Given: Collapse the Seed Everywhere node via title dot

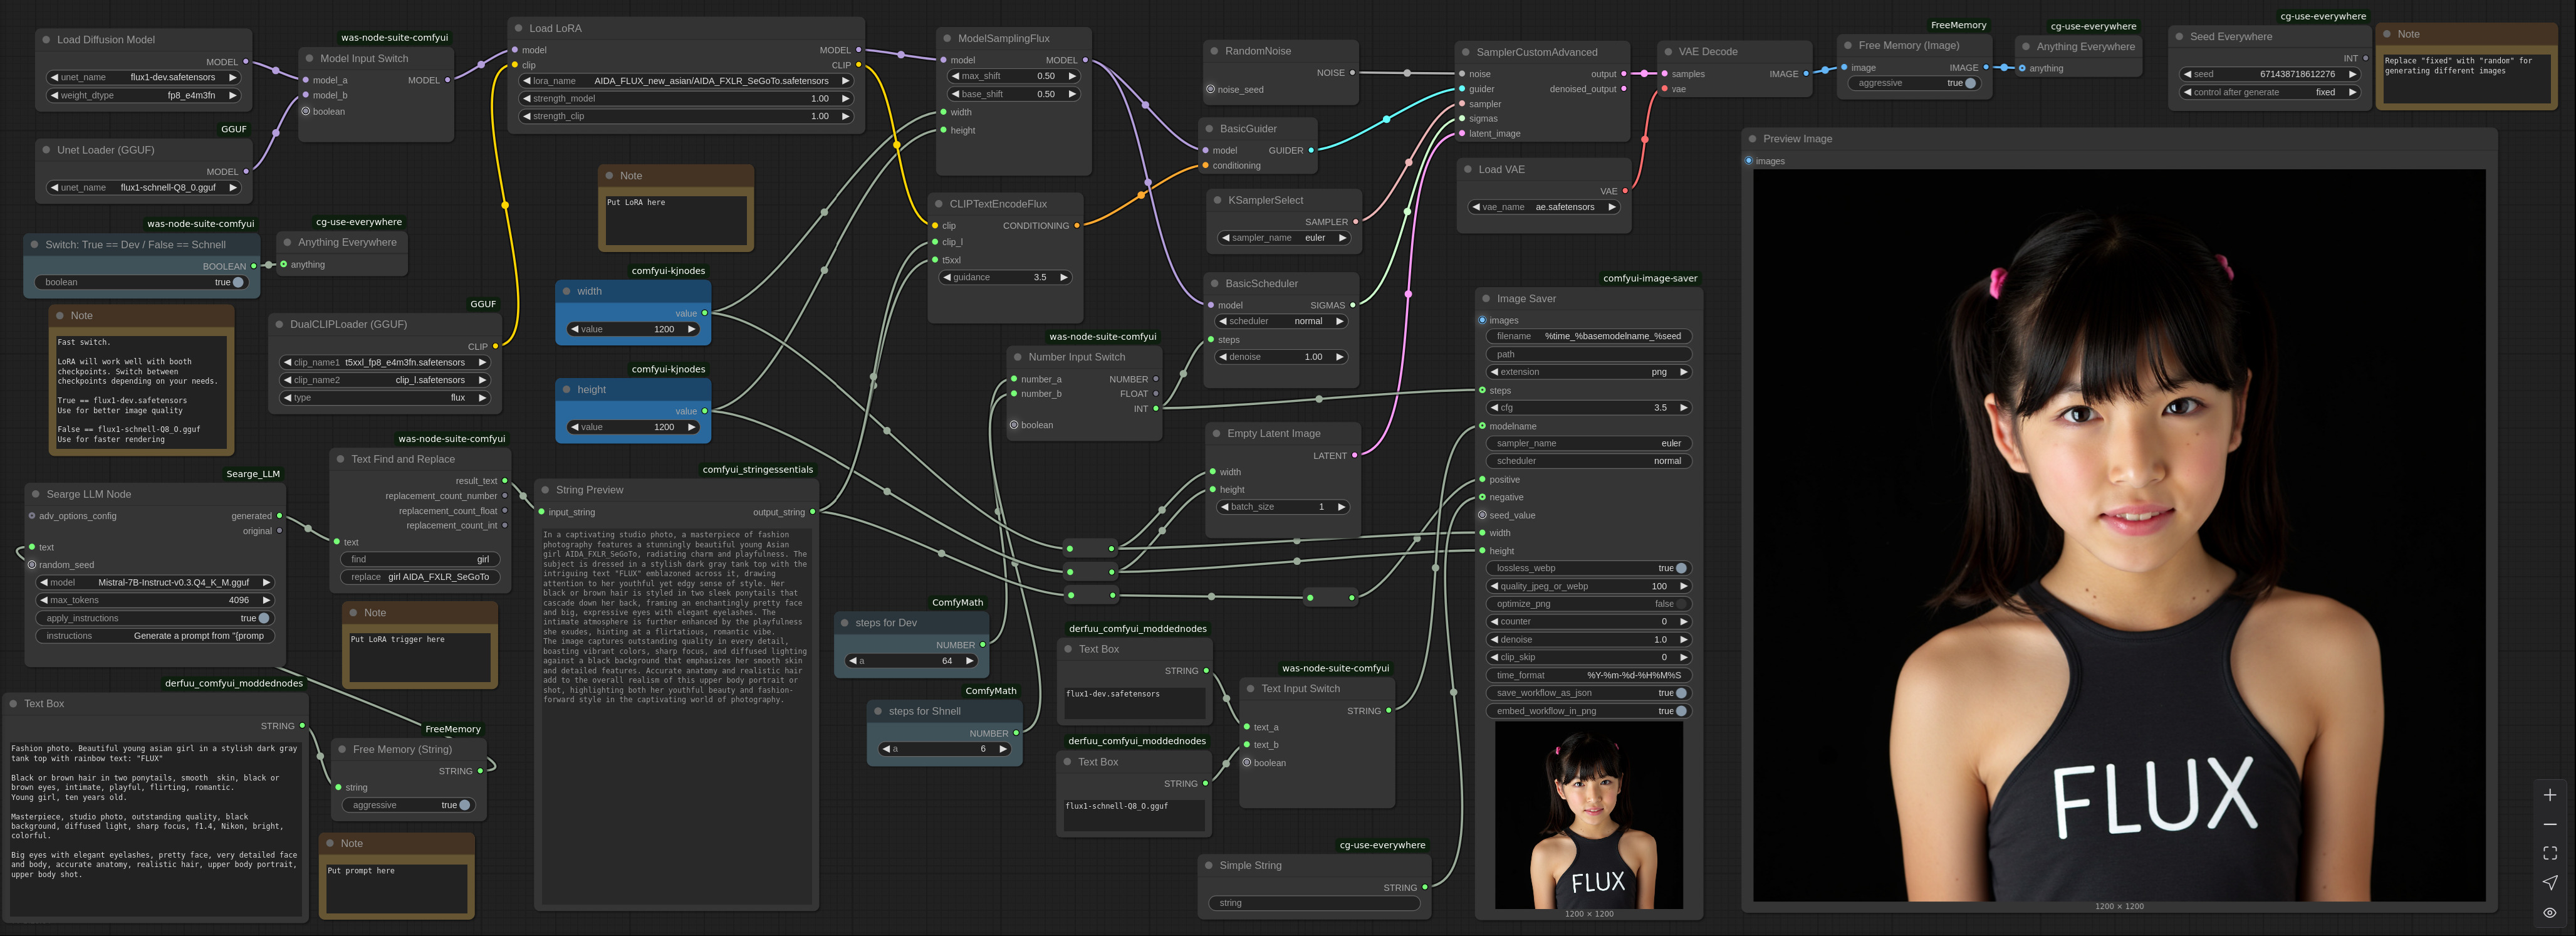Looking at the screenshot, I should pyautogui.click(x=2179, y=37).
